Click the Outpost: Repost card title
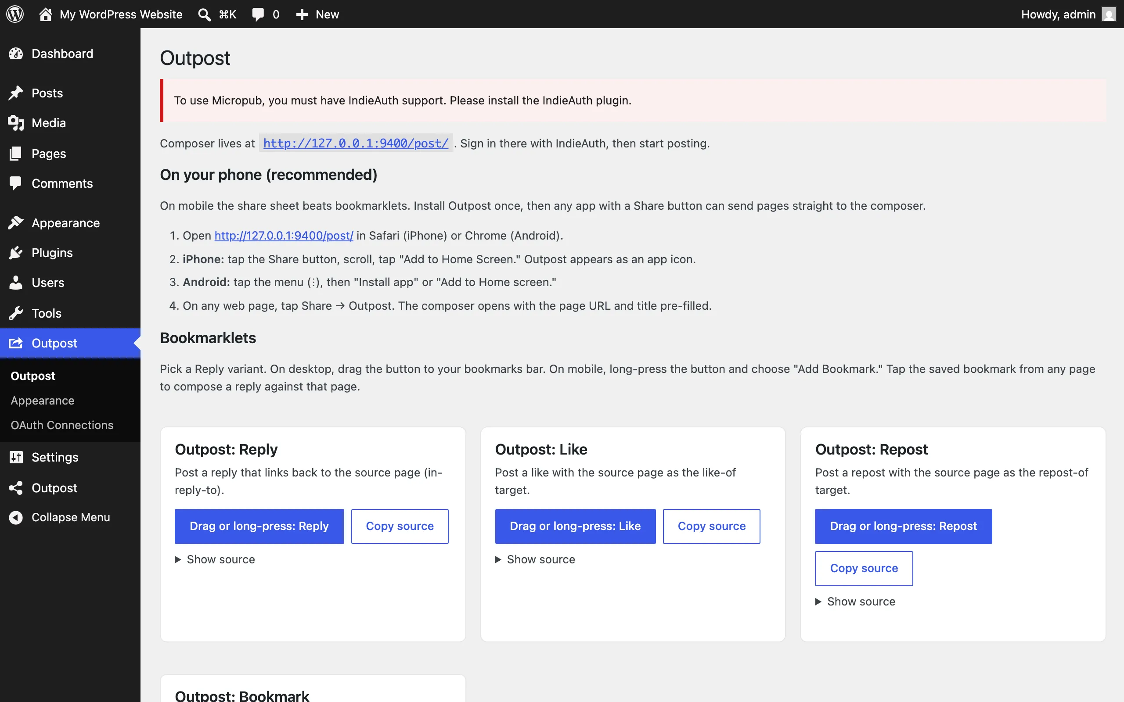This screenshot has width=1124, height=702. click(872, 449)
